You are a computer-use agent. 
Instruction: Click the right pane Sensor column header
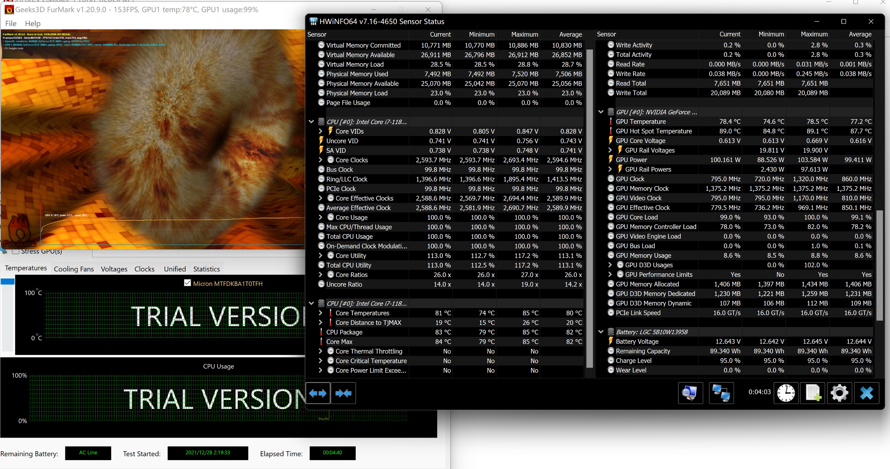pyautogui.click(x=647, y=34)
